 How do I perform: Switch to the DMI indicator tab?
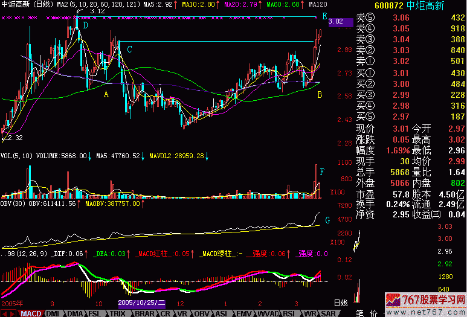pos(54,313)
